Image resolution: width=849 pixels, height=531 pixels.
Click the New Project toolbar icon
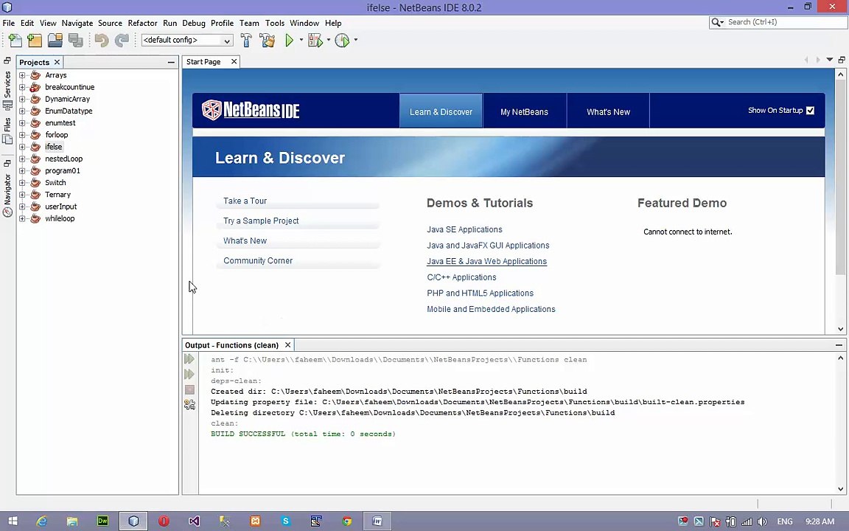[x=35, y=40]
